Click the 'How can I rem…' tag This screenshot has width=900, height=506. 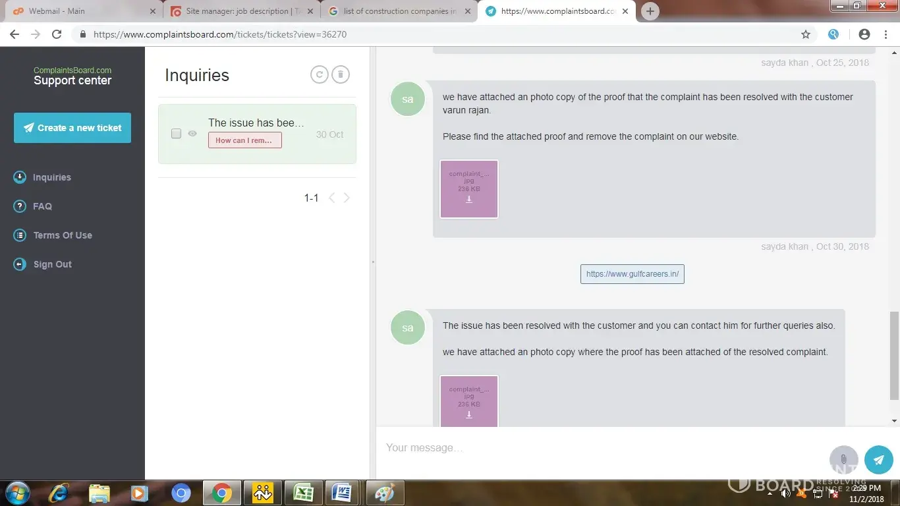click(x=244, y=140)
